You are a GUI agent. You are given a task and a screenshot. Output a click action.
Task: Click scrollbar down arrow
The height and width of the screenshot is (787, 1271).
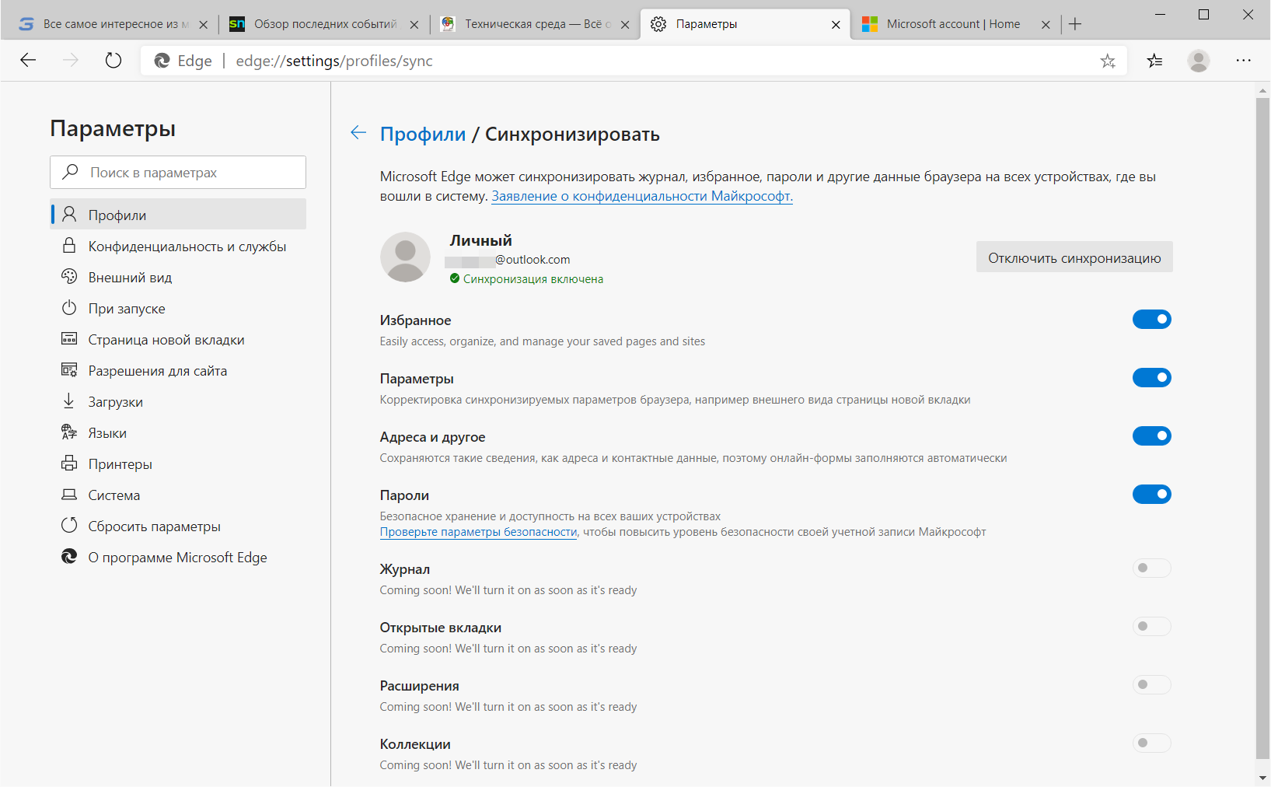1262,778
